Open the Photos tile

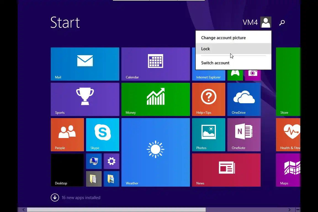tap(209, 135)
